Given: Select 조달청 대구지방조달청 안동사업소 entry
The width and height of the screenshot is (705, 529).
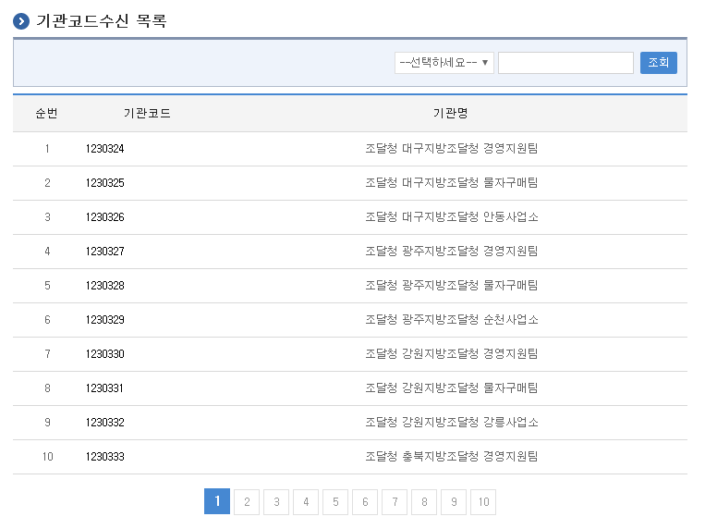Looking at the screenshot, I should 451,217.
